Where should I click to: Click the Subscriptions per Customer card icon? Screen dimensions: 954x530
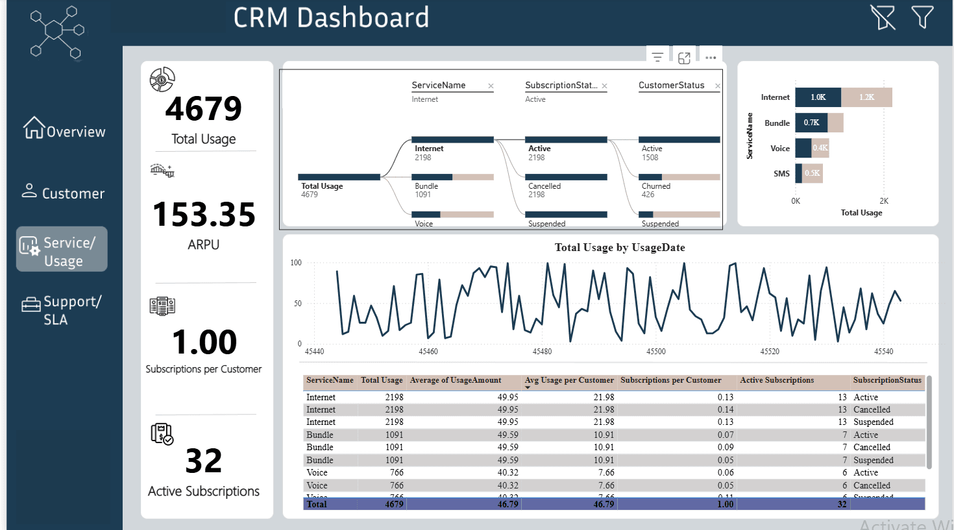[162, 306]
